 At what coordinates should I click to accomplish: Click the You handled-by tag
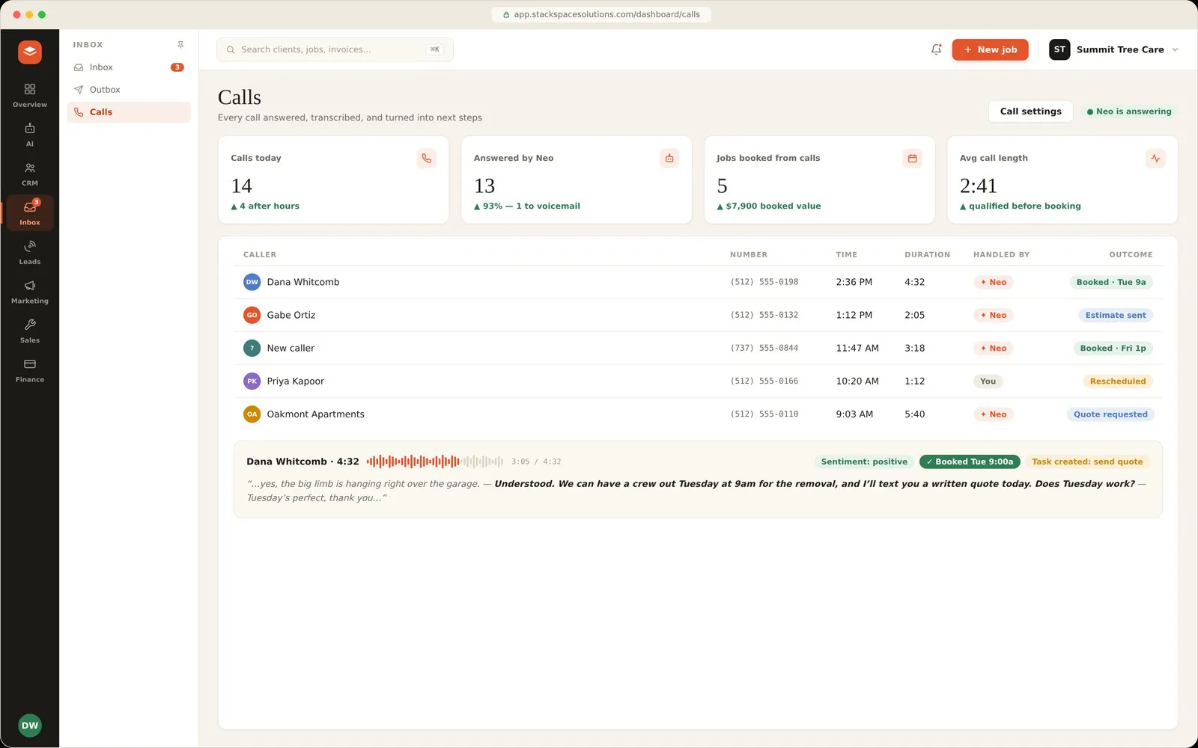[988, 381]
